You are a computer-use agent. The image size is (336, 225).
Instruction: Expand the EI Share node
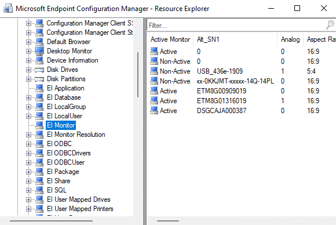pyautogui.click(x=28, y=181)
